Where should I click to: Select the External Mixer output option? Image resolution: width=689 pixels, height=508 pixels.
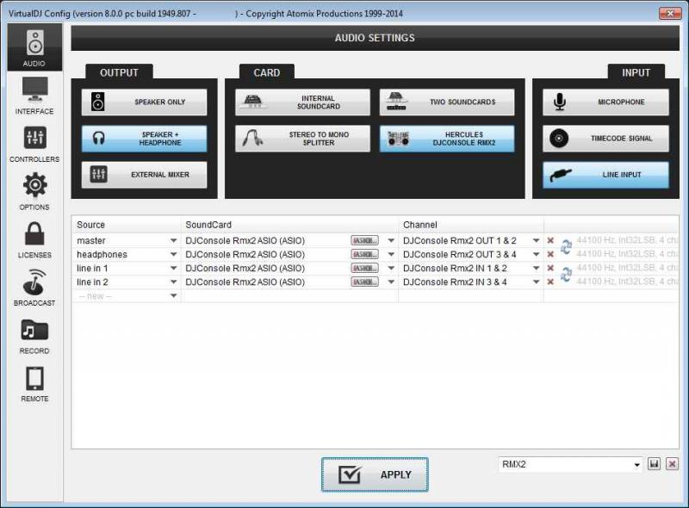pos(145,175)
